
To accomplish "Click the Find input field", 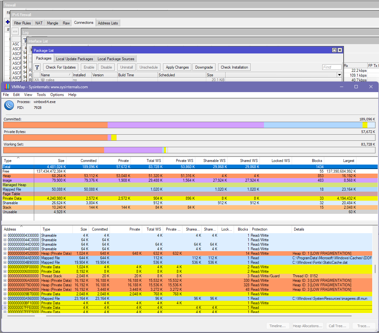I will click(x=332, y=67).
